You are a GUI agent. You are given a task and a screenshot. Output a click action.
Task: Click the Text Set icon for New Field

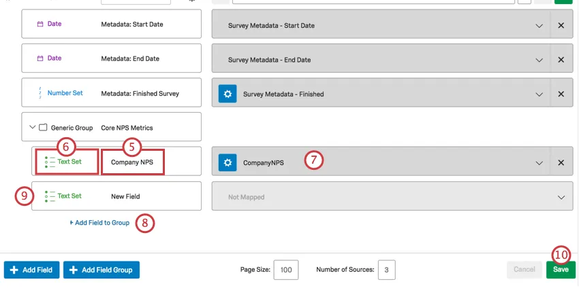click(50, 196)
